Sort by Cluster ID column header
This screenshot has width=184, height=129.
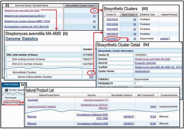click(x=111, y=15)
